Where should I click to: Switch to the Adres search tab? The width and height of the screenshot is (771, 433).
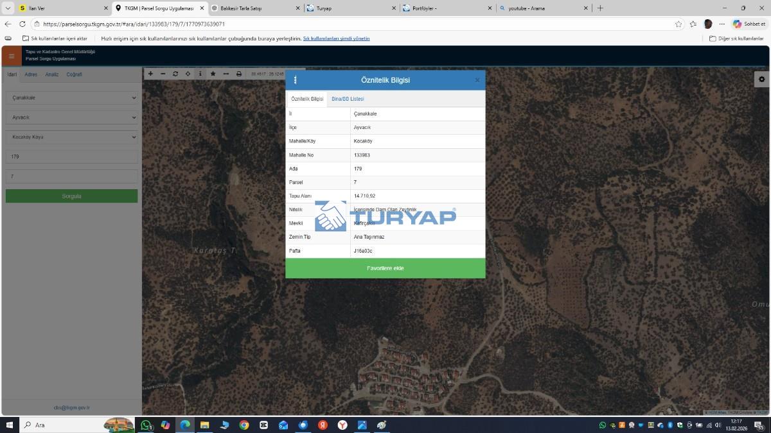tap(31, 74)
